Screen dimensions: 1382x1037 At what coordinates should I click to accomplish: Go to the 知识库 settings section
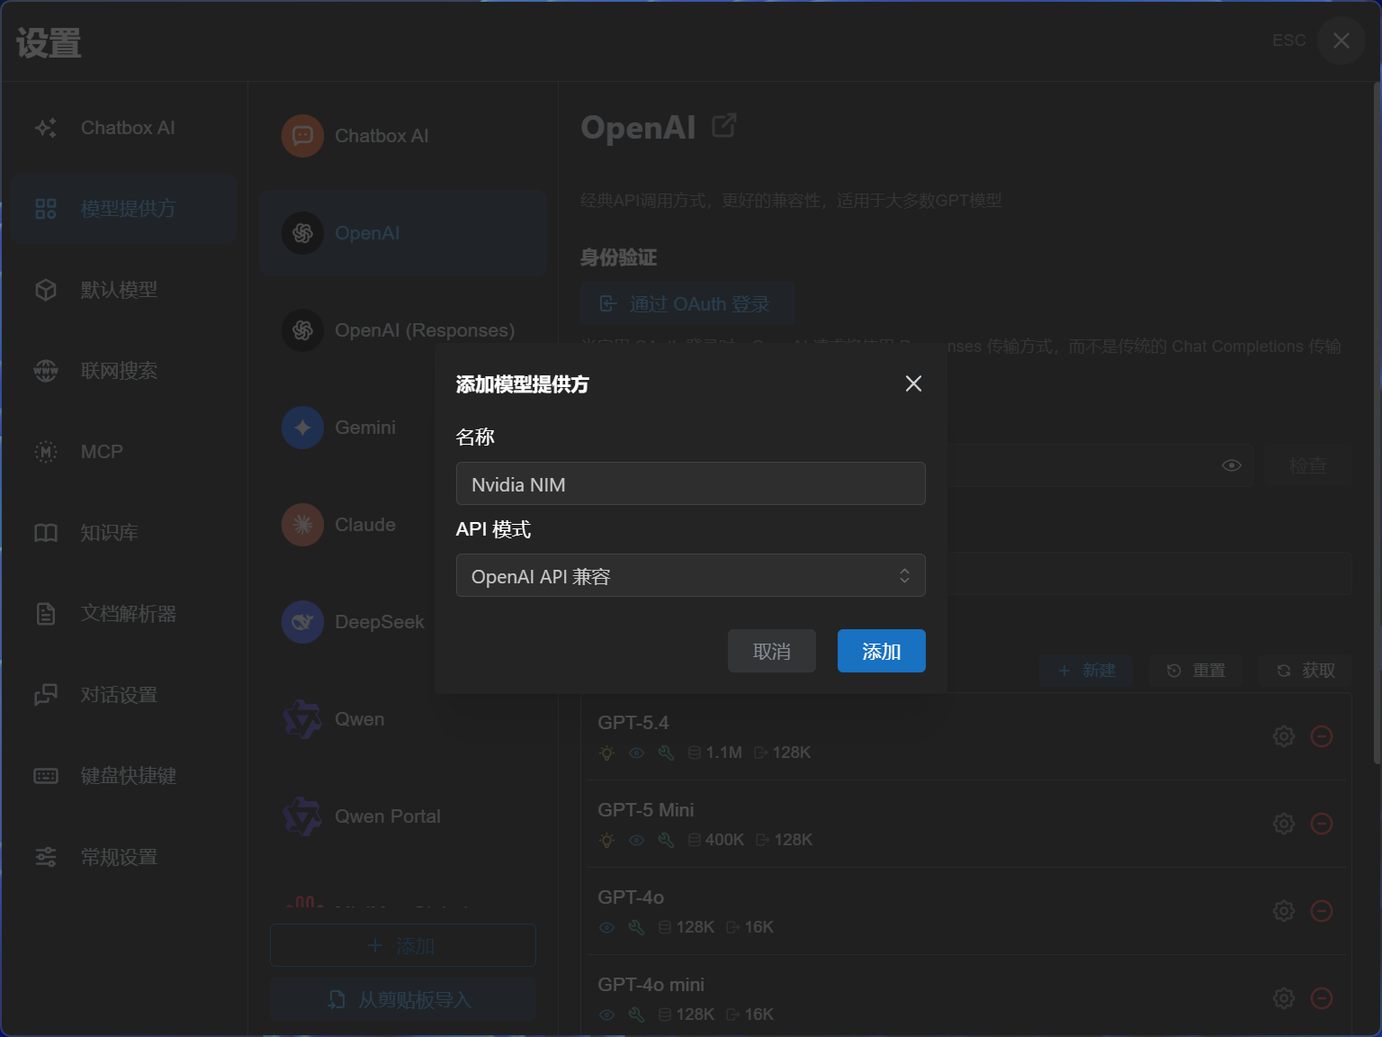point(110,533)
